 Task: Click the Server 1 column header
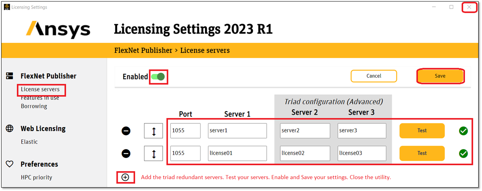(x=237, y=114)
